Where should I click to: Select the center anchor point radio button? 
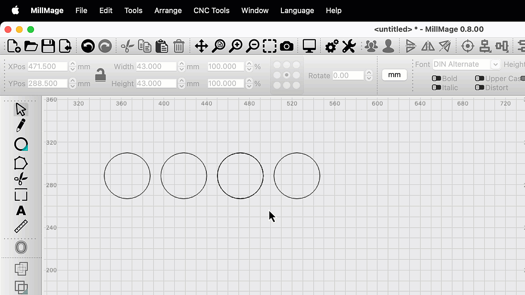pos(287,75)
